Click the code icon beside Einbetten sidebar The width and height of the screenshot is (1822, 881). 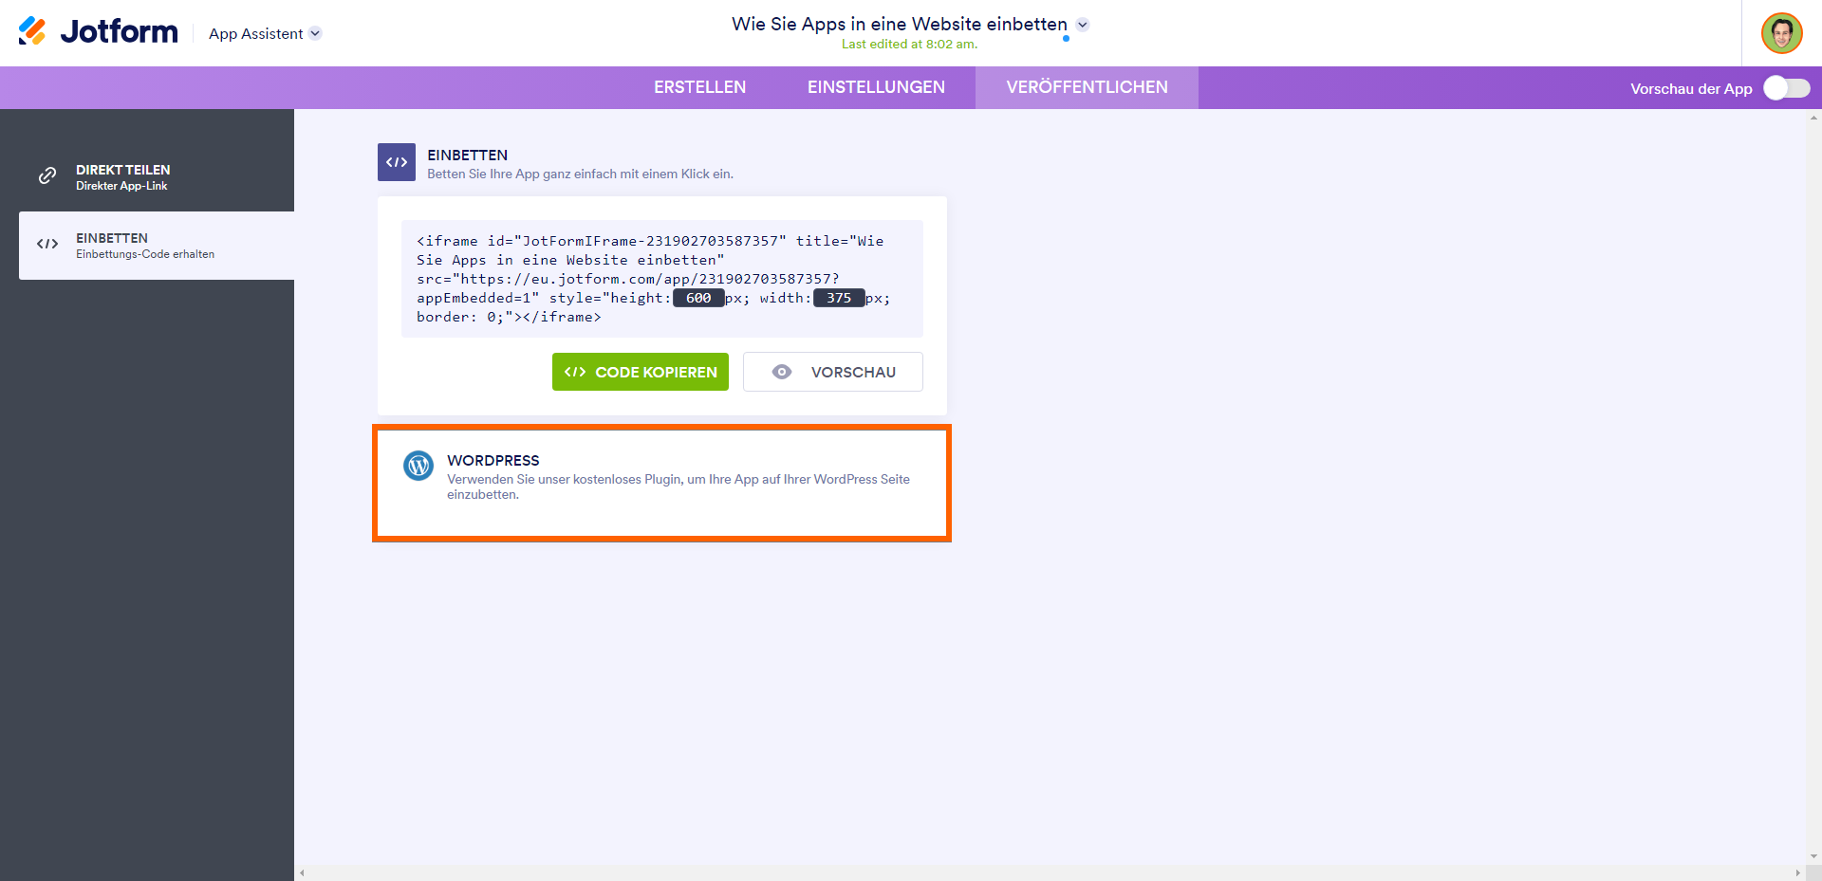click(47, 245)
